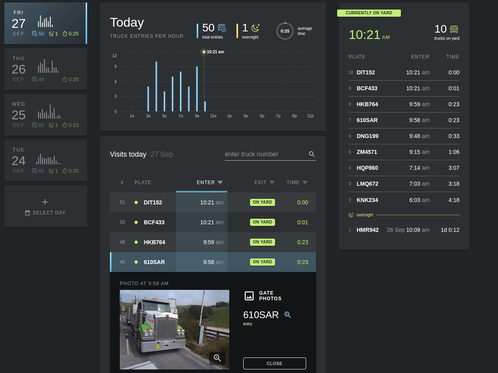Select the Wednesday 25 Sep day card
The width and height of the screenshot is (498, 373).
click(46, 115)
